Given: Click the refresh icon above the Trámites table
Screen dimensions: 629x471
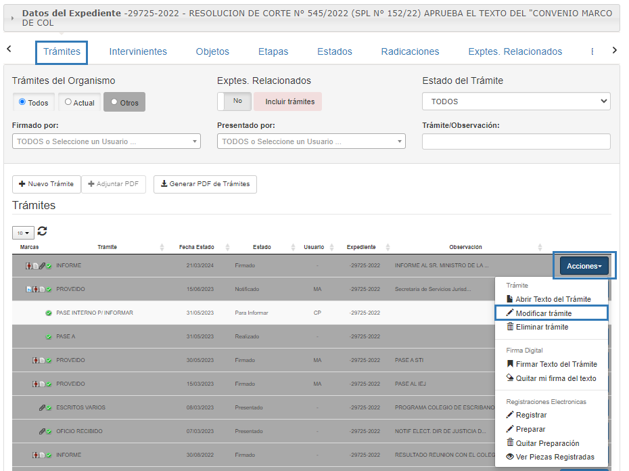Looking at the screenshot, I should click(42, 231).
